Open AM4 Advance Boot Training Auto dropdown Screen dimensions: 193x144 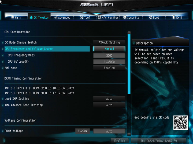point(109,105)
